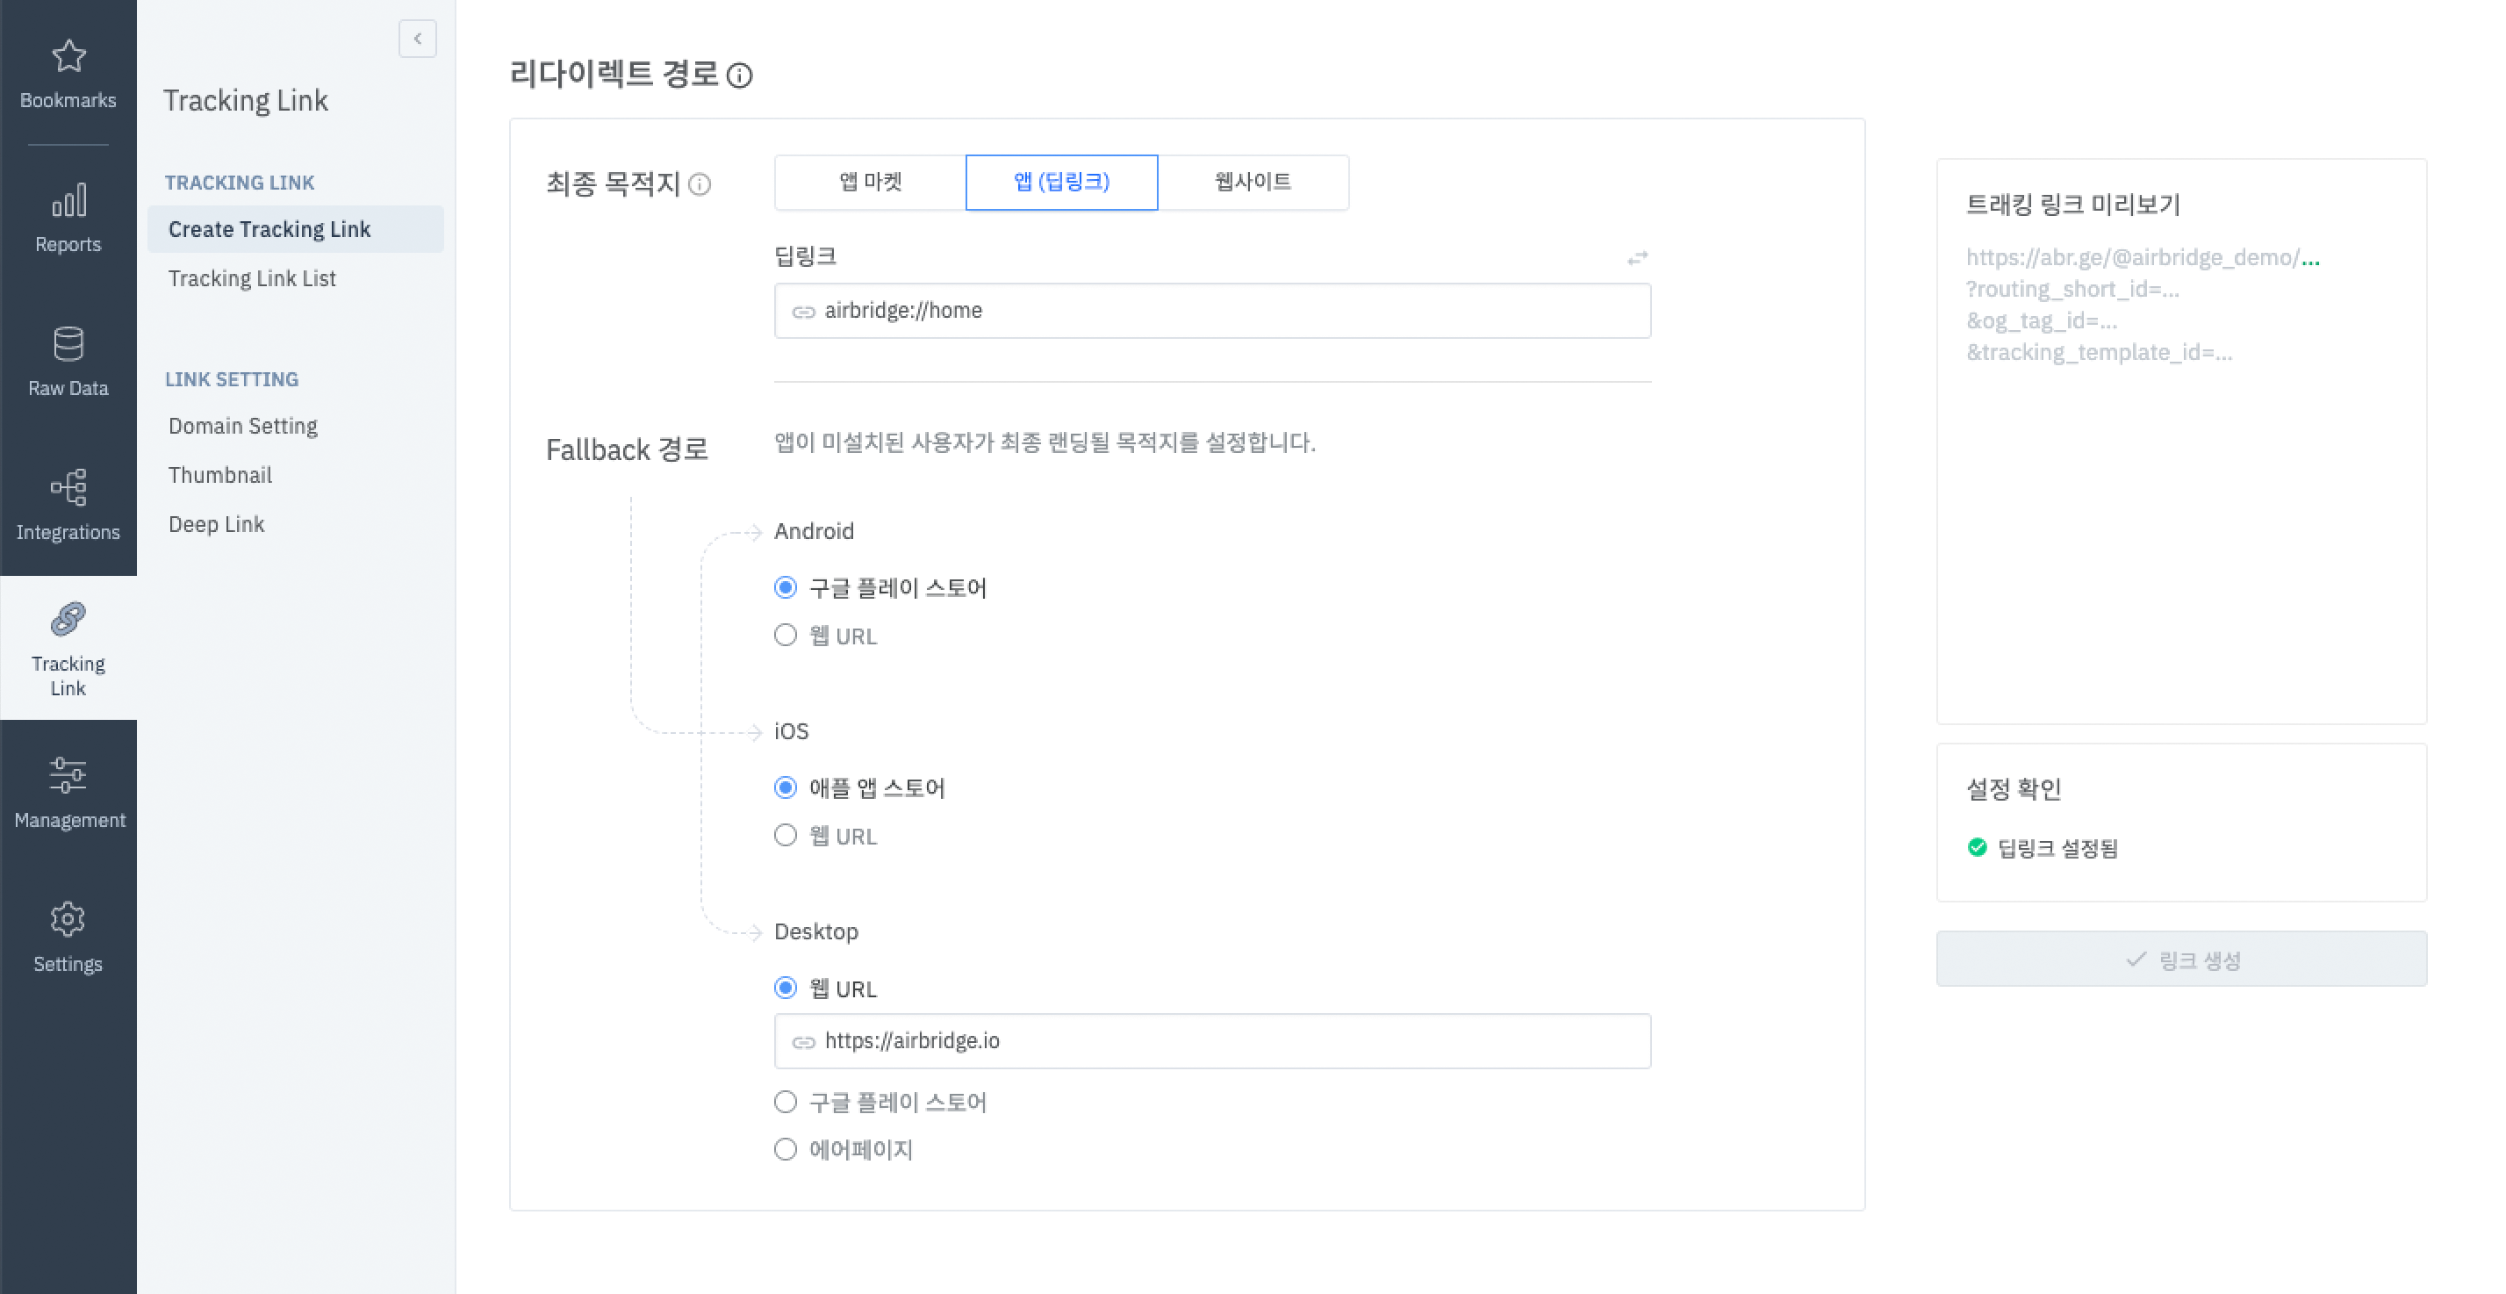2506x1294 pixels.
Task: Open Tracking Link List menu item
Action: tap(252, 278)
